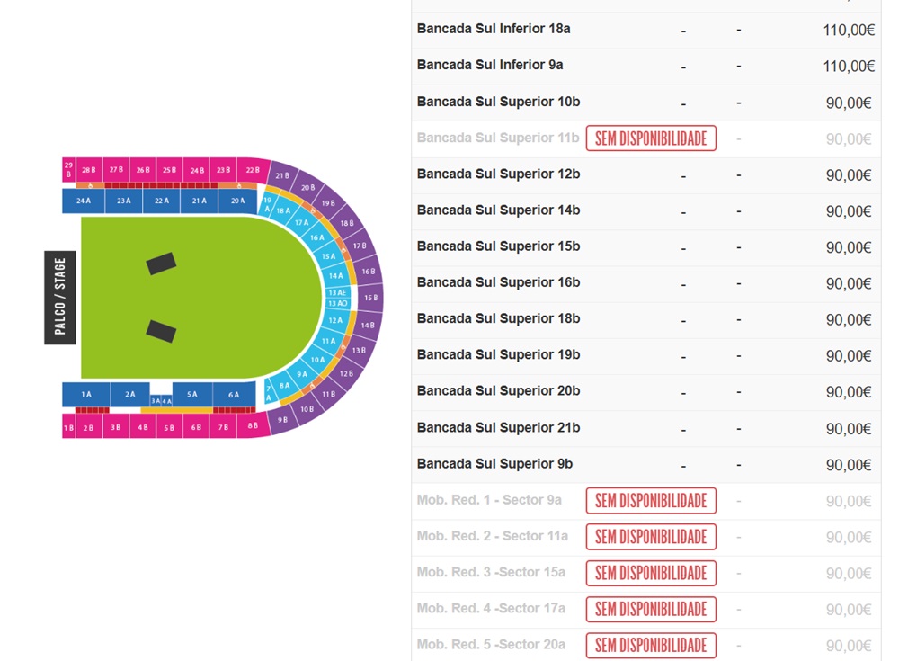
Task: Click section 15 B on the seating map
Action: tap(371, 298)
